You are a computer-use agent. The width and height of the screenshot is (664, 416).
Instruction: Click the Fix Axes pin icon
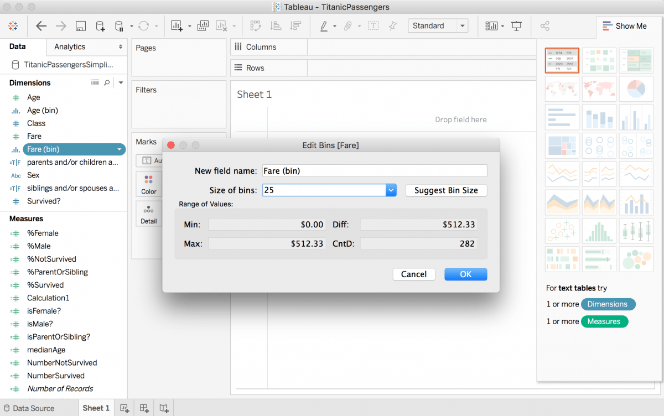pos(393,26)
